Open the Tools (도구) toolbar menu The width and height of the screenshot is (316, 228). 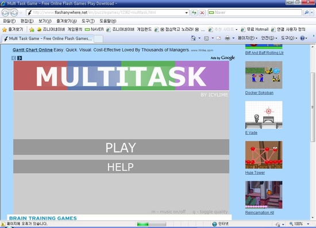[x=289, y=38]
